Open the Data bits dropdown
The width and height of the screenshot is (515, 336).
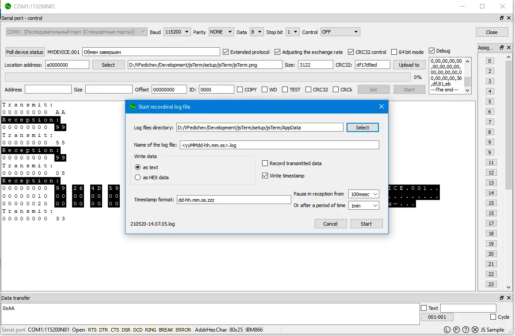coord(256,32)
